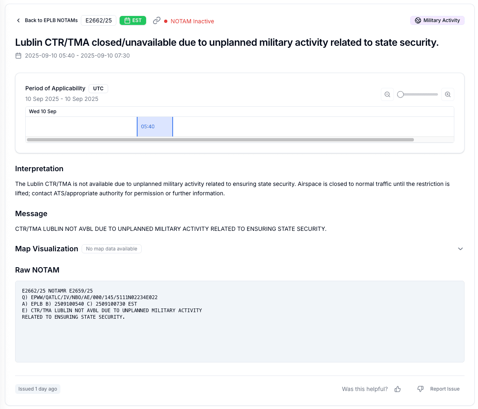The height and width of the screenshot is (409, 478).
Task: Click the thumbs down icon
Action: click(x=420, y=389)
